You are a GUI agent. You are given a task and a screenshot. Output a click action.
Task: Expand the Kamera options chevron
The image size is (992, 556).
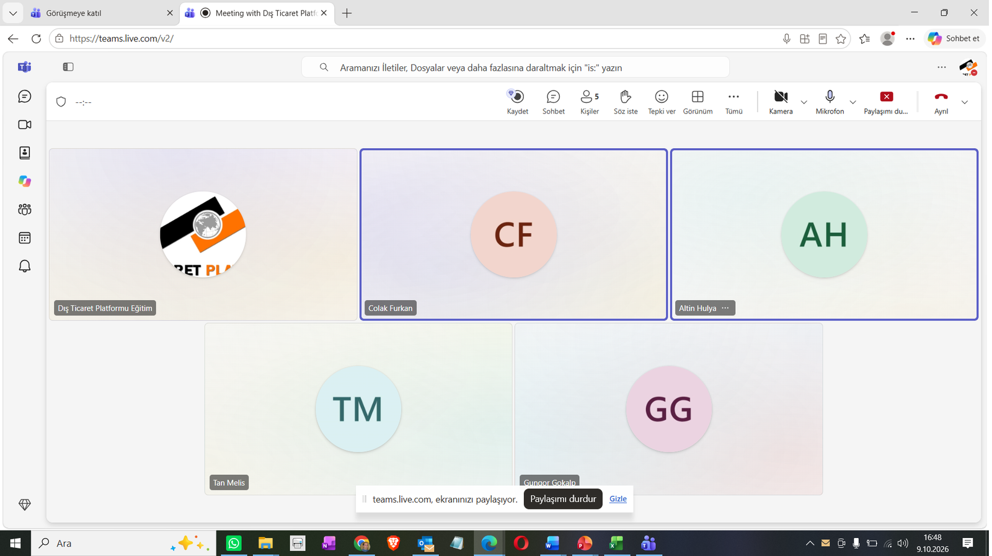pos(804,102)
